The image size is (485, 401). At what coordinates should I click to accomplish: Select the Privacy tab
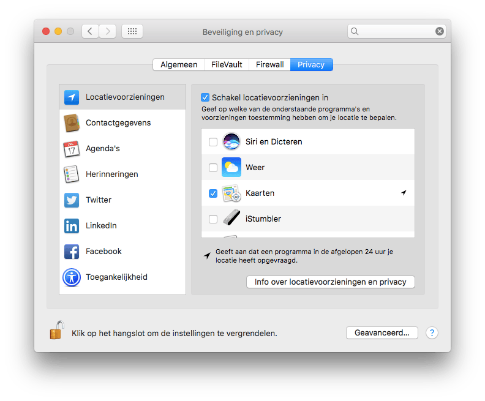click(312, 65)
